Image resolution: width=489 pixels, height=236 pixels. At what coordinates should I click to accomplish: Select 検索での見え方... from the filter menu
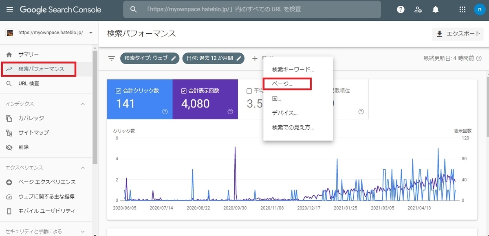[x=298, y=127]
